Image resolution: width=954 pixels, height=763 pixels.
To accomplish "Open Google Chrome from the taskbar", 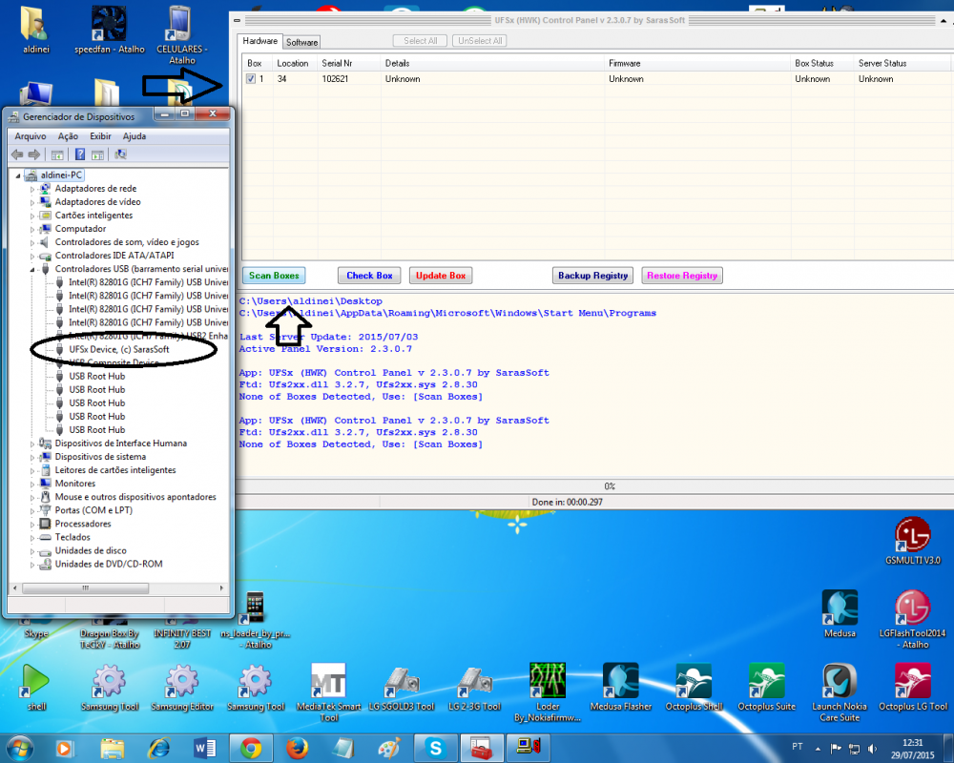I will 251,748.
